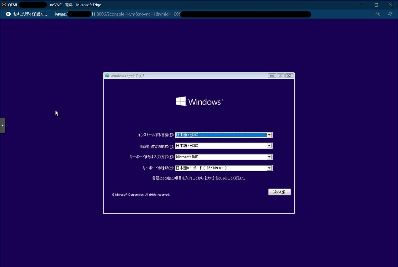Screen dimensions: 398x267
Task: Click the translate "aあ" icon in Edge toolbar
Action: (x=377, y=14)
